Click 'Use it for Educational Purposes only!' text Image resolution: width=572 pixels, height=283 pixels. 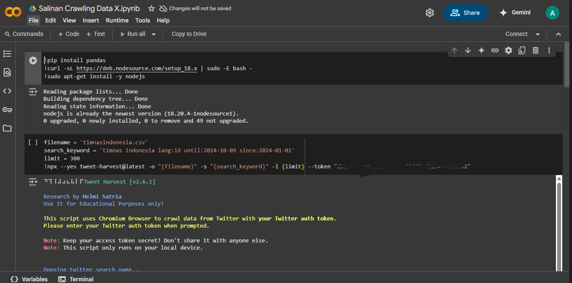(104, 204)
